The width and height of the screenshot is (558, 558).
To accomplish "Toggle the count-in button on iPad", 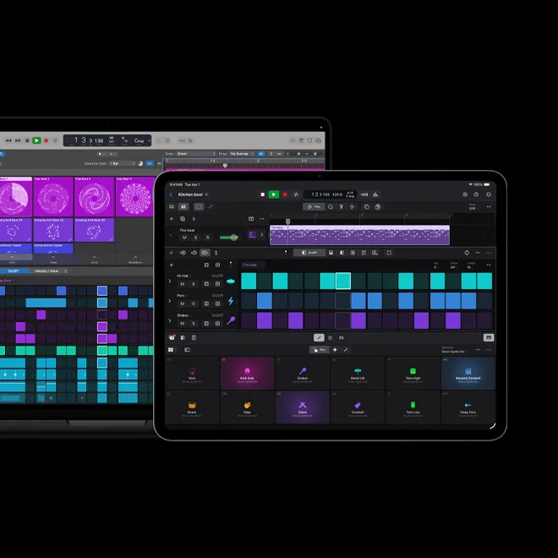I will point(364,194).
